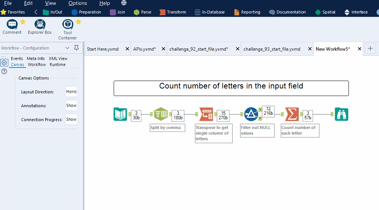Switch to APIs.yxmd tab
This screenshot has height=210, width=379.
coord(145,49)
